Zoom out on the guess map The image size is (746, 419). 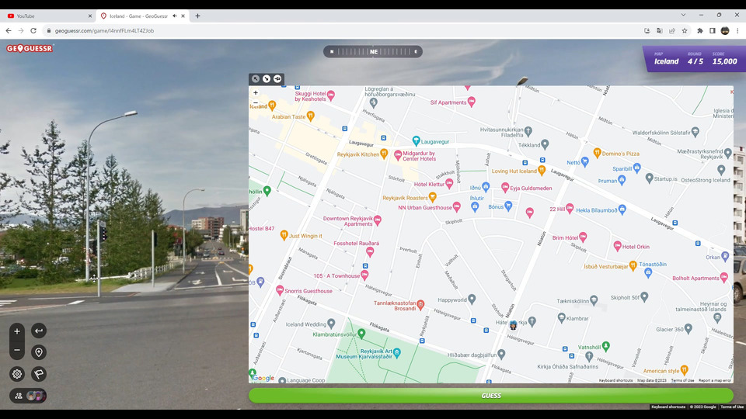pos(256,102)
